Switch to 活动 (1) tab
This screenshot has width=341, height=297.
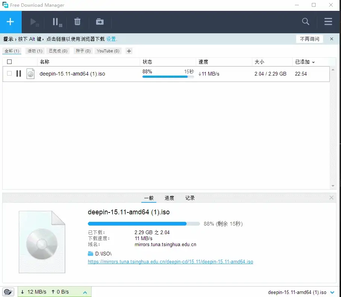35,51
